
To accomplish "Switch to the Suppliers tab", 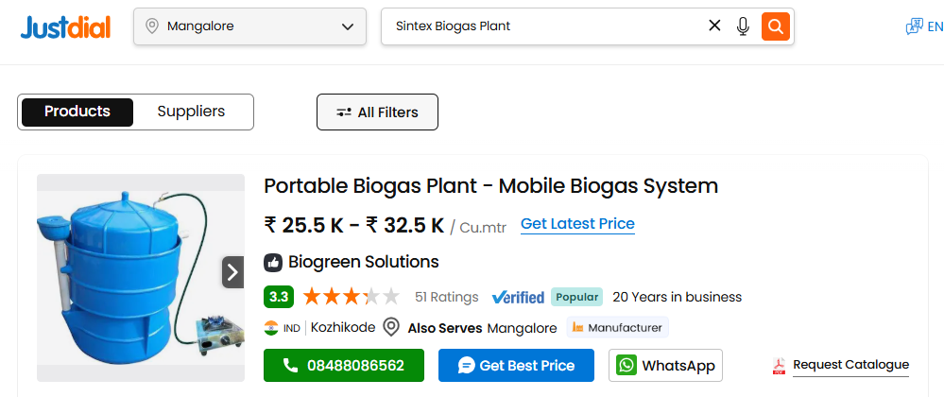I will pos(191,112).
